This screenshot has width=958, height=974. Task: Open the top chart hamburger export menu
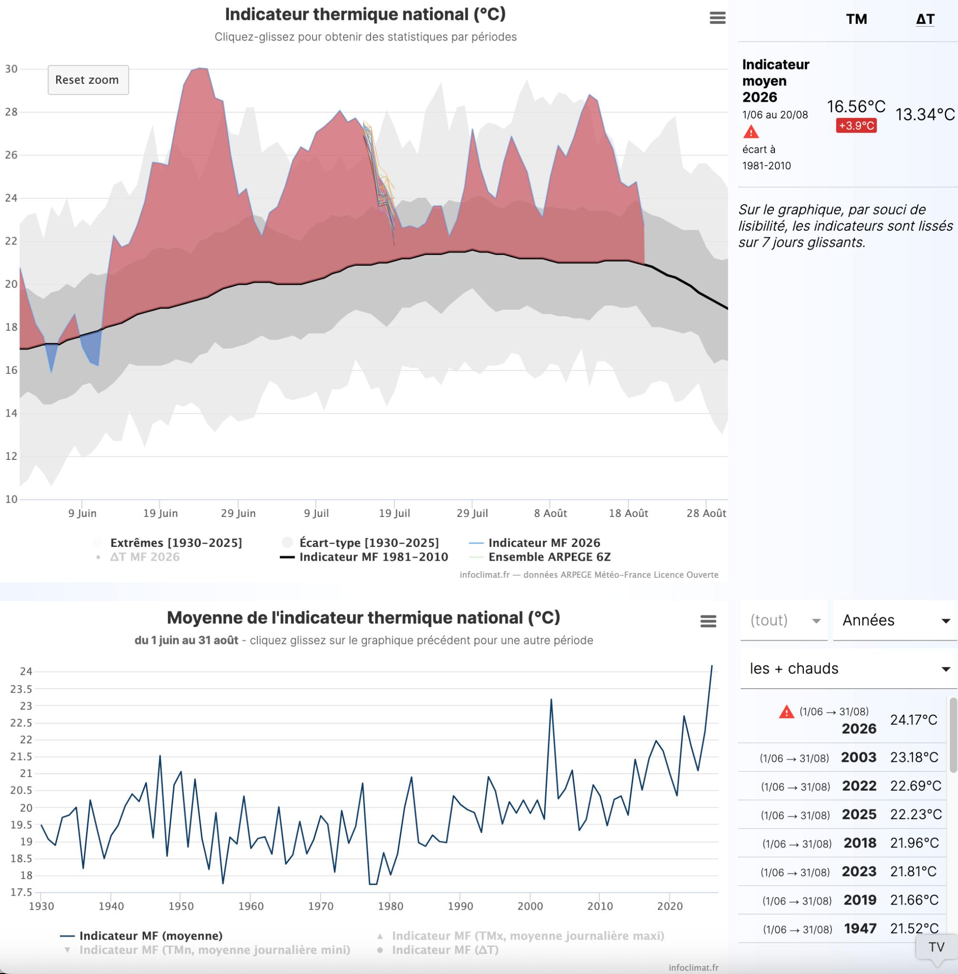717,18
